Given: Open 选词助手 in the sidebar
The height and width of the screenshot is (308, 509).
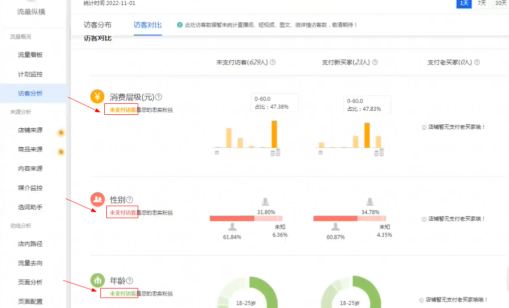Looking at the screenshot, I should click(x=30, y=207).
